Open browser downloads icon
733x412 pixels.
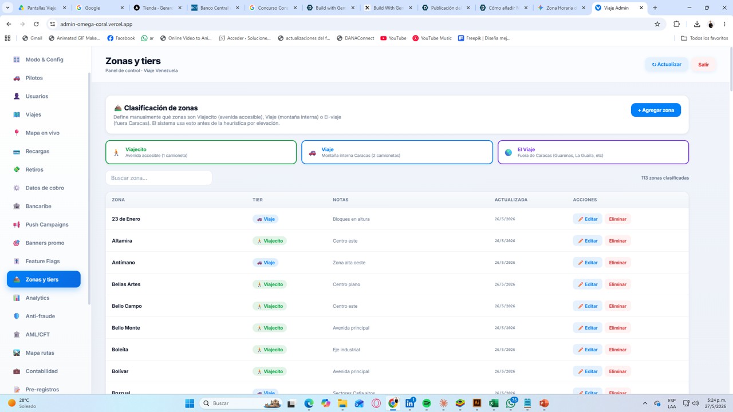coord(697,24)
